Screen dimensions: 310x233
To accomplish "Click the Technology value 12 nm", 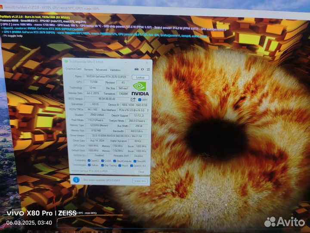I will point(92,87).
